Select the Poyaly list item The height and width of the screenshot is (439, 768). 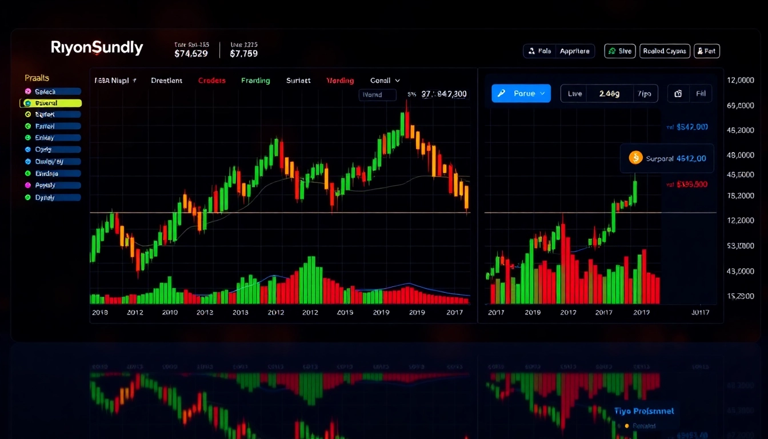tap(53, 185)
